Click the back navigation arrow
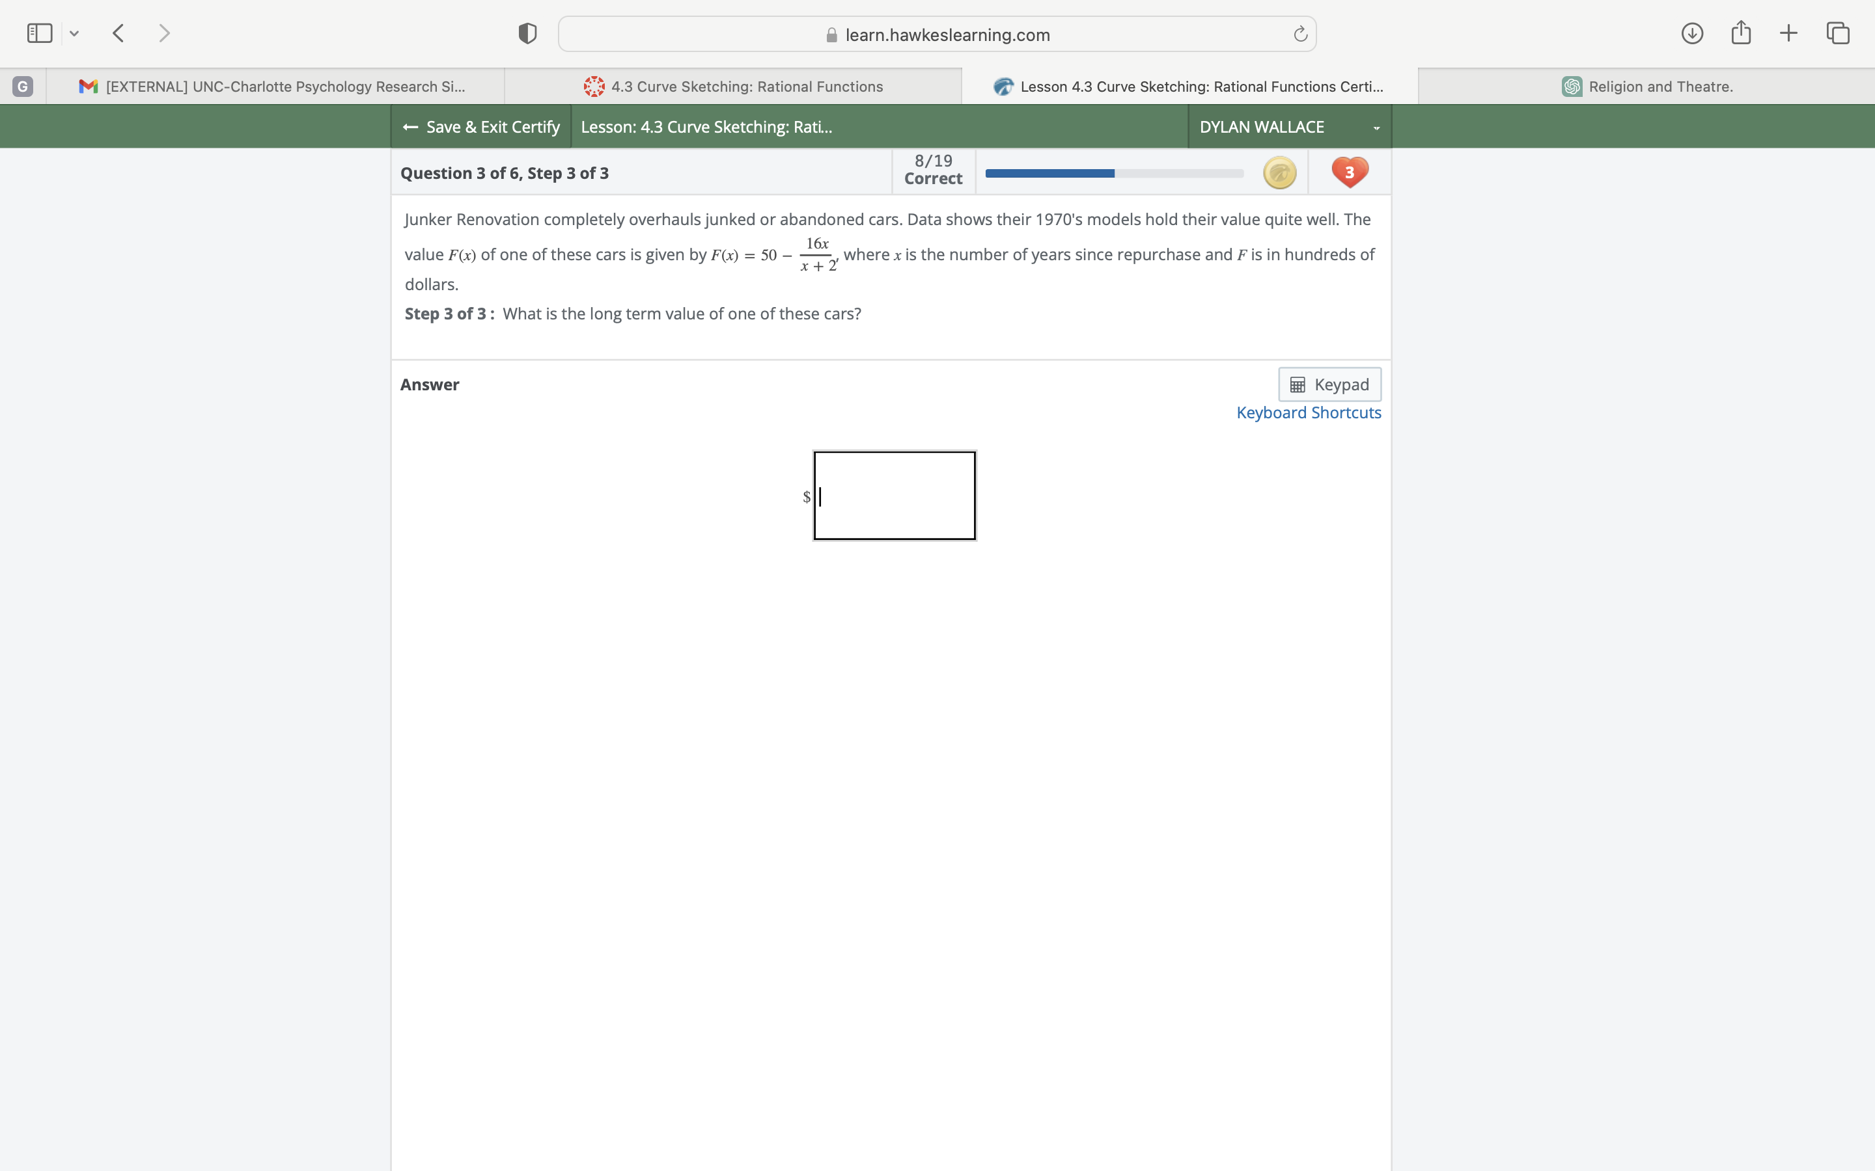The height and width of the screenshot is (1171, 1875). (117, 33)
